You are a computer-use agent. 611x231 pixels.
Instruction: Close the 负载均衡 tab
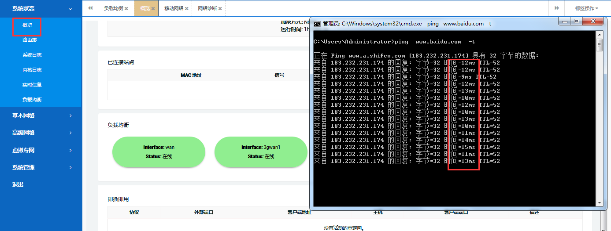[x=126, y=9]
